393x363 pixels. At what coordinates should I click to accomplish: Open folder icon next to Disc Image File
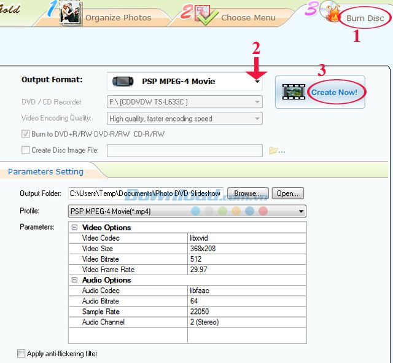pyautogui.click(x=274, y=150)
